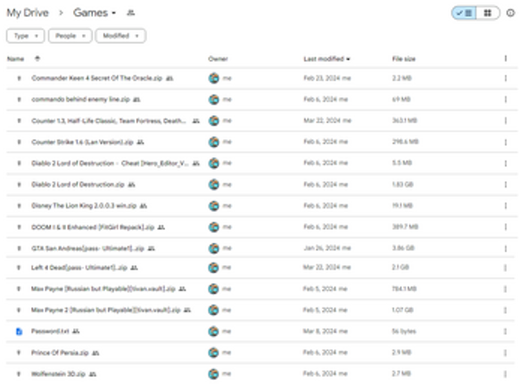Click the Owner column header
Image resolution: width=520 pixels, height=384 pixels.
(x=218, y=59)
